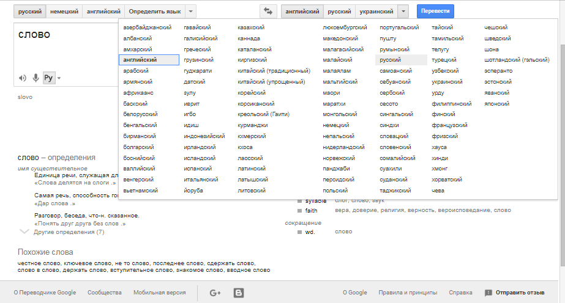
Task: Choose люксембургский from language list
Action: (345, 27)
